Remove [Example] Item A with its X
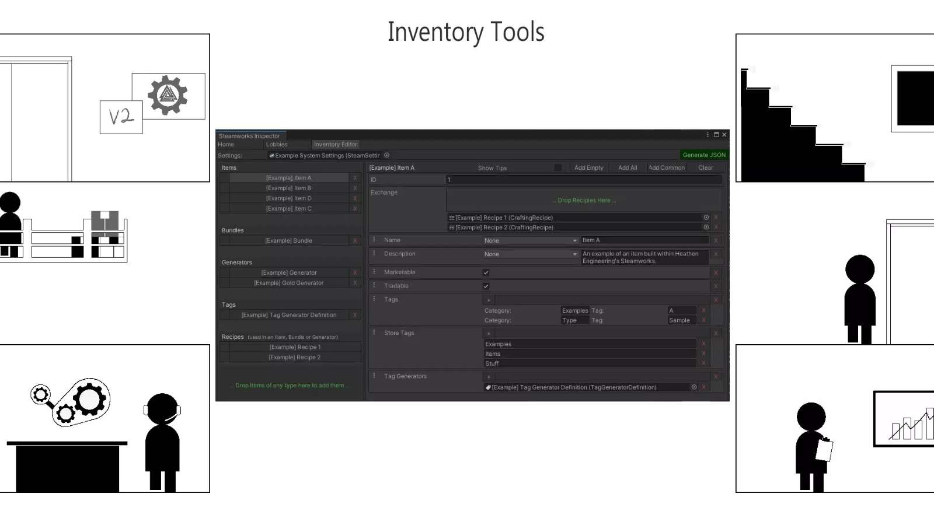The width and height of the screenshot is (934, 525). click(355, 178)
